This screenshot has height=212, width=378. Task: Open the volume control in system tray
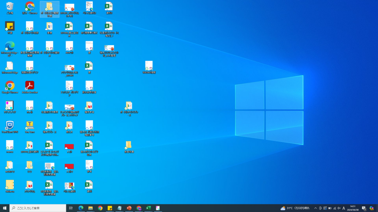point(339,208)
